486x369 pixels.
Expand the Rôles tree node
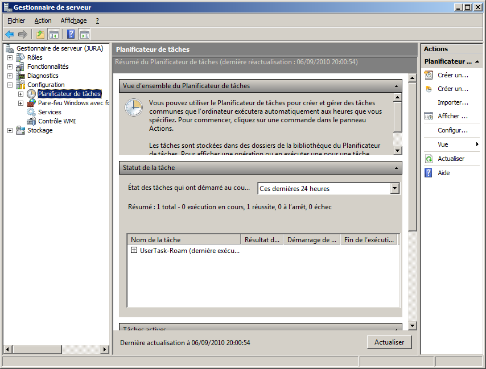(10, 57)
